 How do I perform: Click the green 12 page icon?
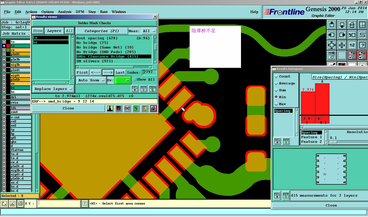(136, 108)
